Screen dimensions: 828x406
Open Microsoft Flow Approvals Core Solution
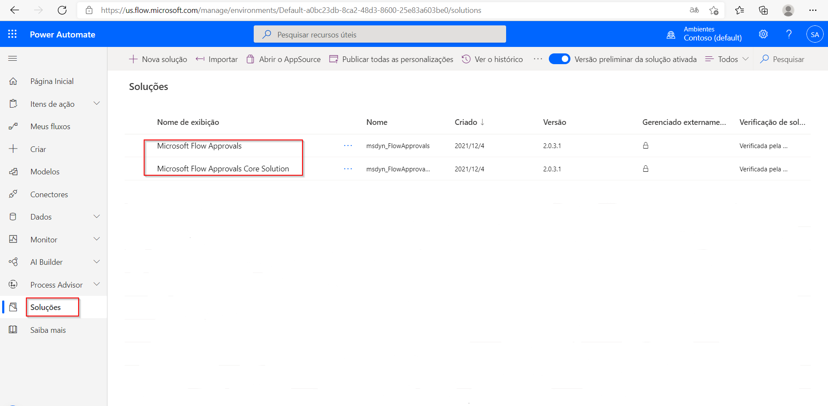point(223,168)
